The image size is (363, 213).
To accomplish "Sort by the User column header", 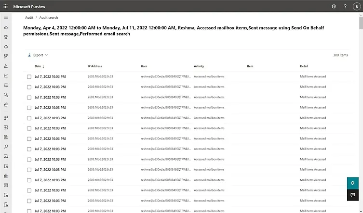I will tap(144, 66).
